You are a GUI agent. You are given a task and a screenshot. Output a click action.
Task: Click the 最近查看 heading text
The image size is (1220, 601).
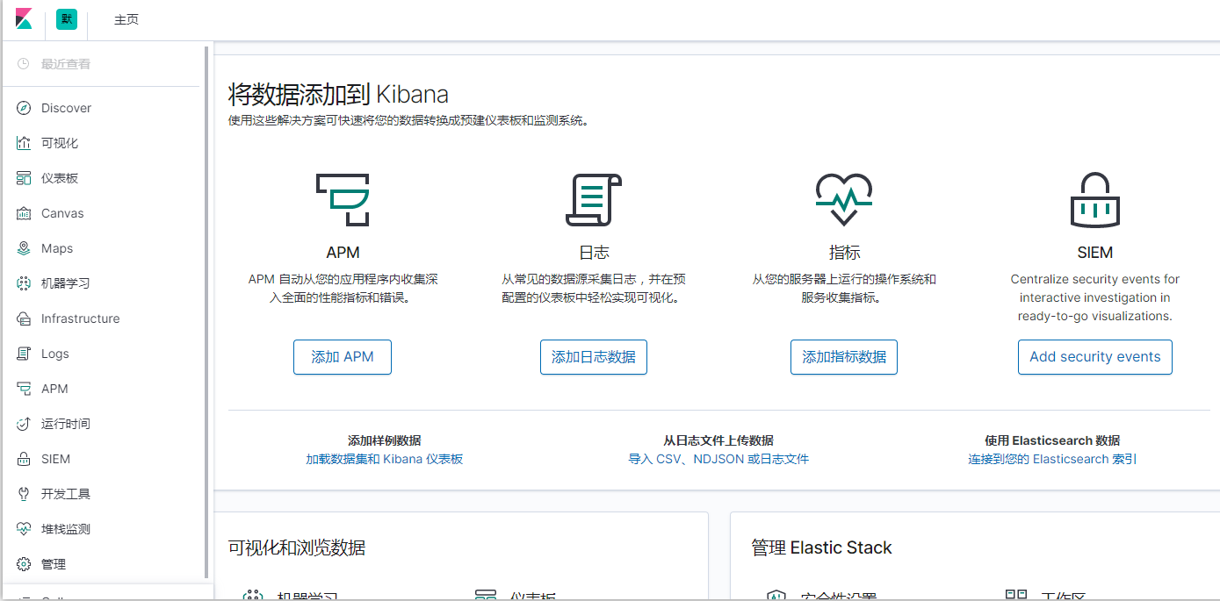point(66,64)
